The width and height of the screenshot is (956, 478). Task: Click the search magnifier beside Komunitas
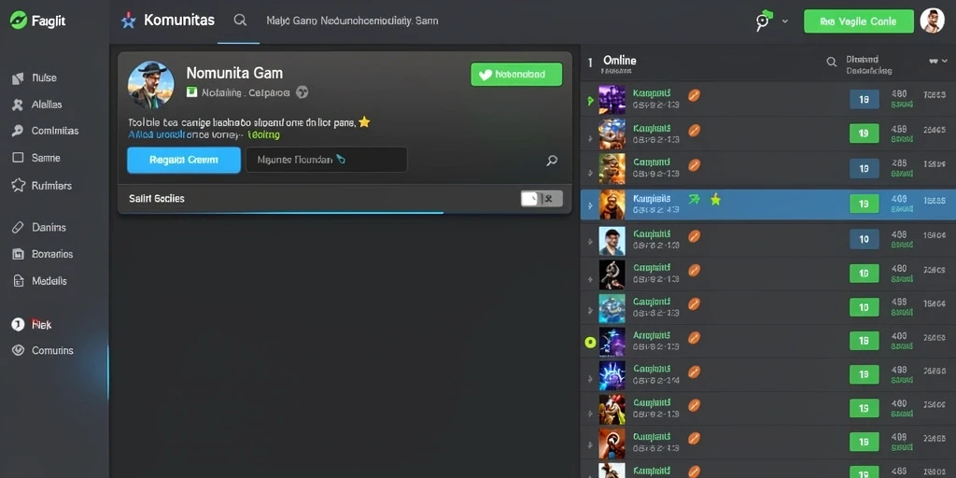click(x=240, y=21)
